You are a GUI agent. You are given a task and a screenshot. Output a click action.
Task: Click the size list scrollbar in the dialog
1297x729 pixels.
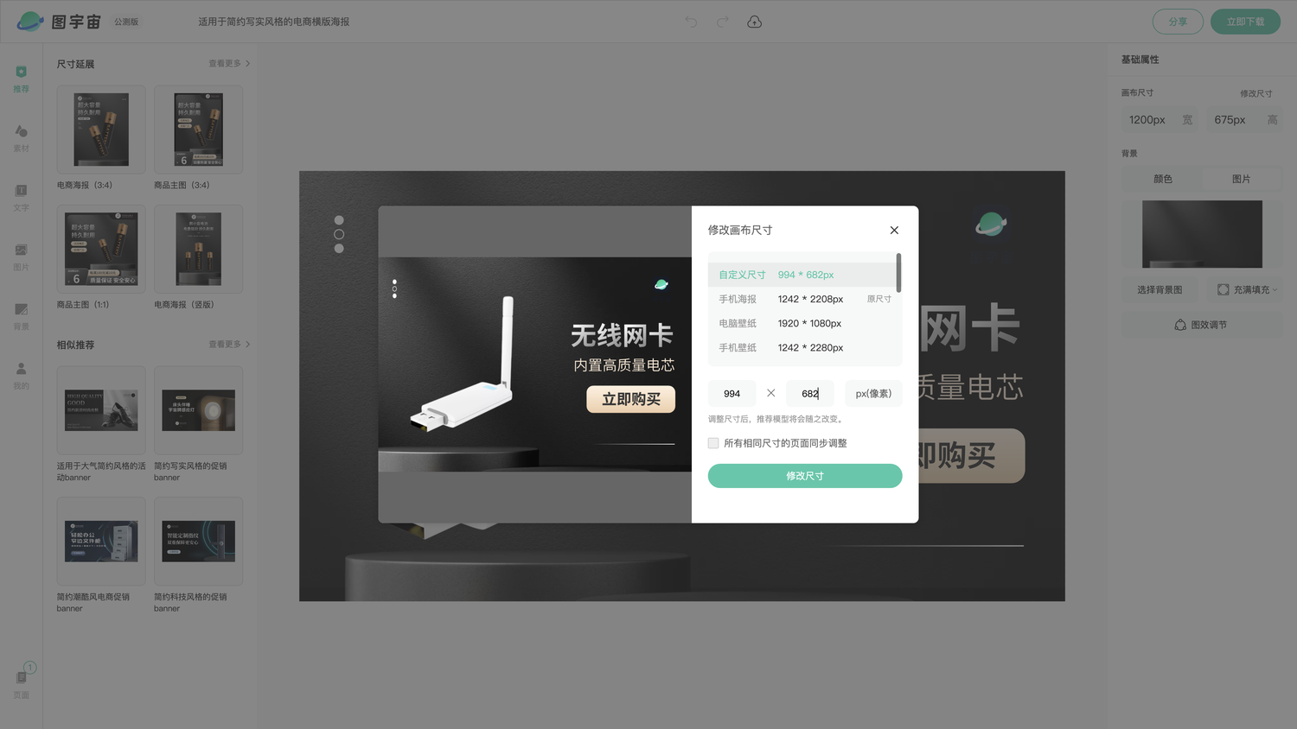[899, 273]
